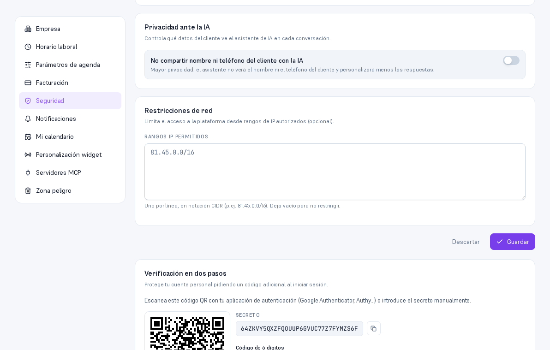This screenshot has width=550, height=350.
Task: Click 'Mayor privacidad' explanation text
Action: pos(293,70)
